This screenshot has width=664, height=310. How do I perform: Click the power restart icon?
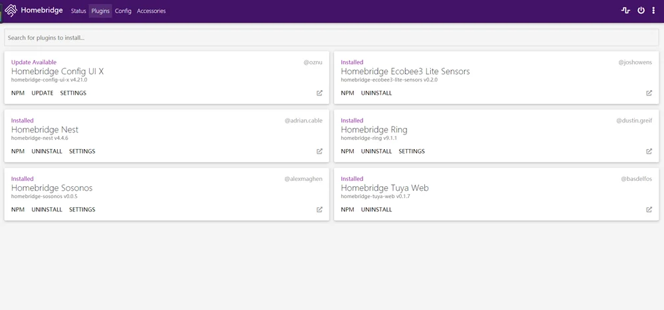coord(641,11)
